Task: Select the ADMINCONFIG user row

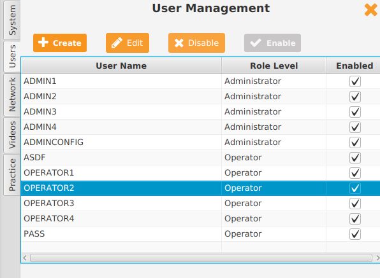Action: click(201, 142)
